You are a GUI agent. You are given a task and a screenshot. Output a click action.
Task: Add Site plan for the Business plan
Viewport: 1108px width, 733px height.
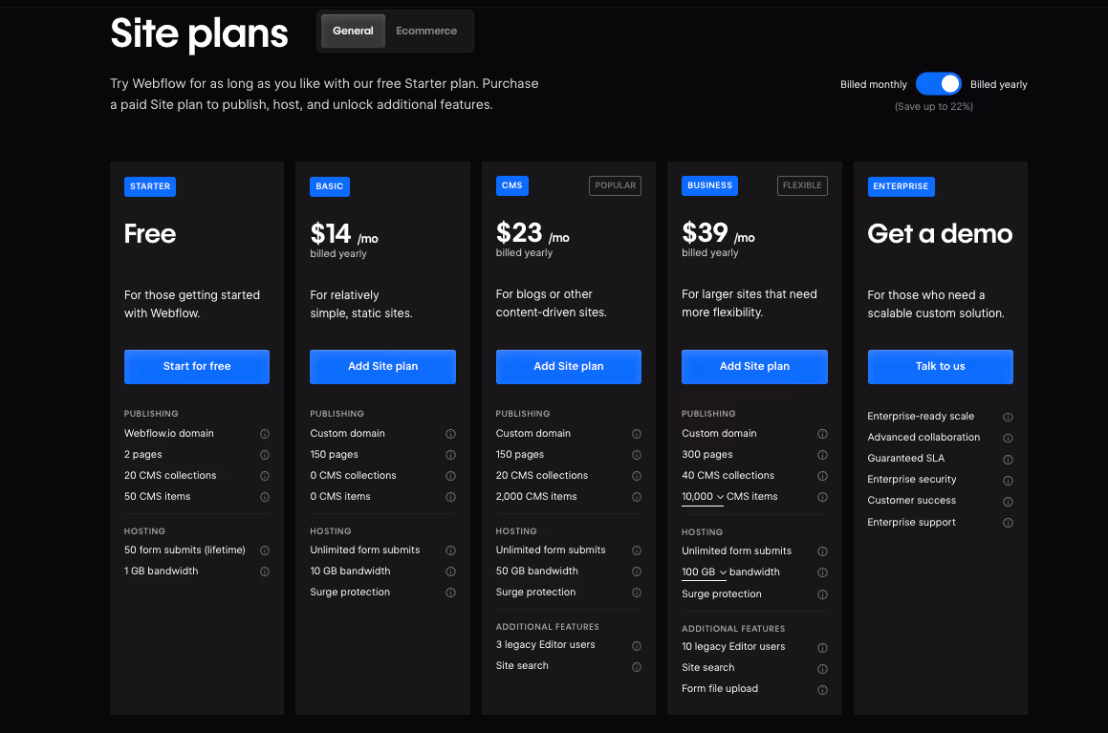[754, 367]
